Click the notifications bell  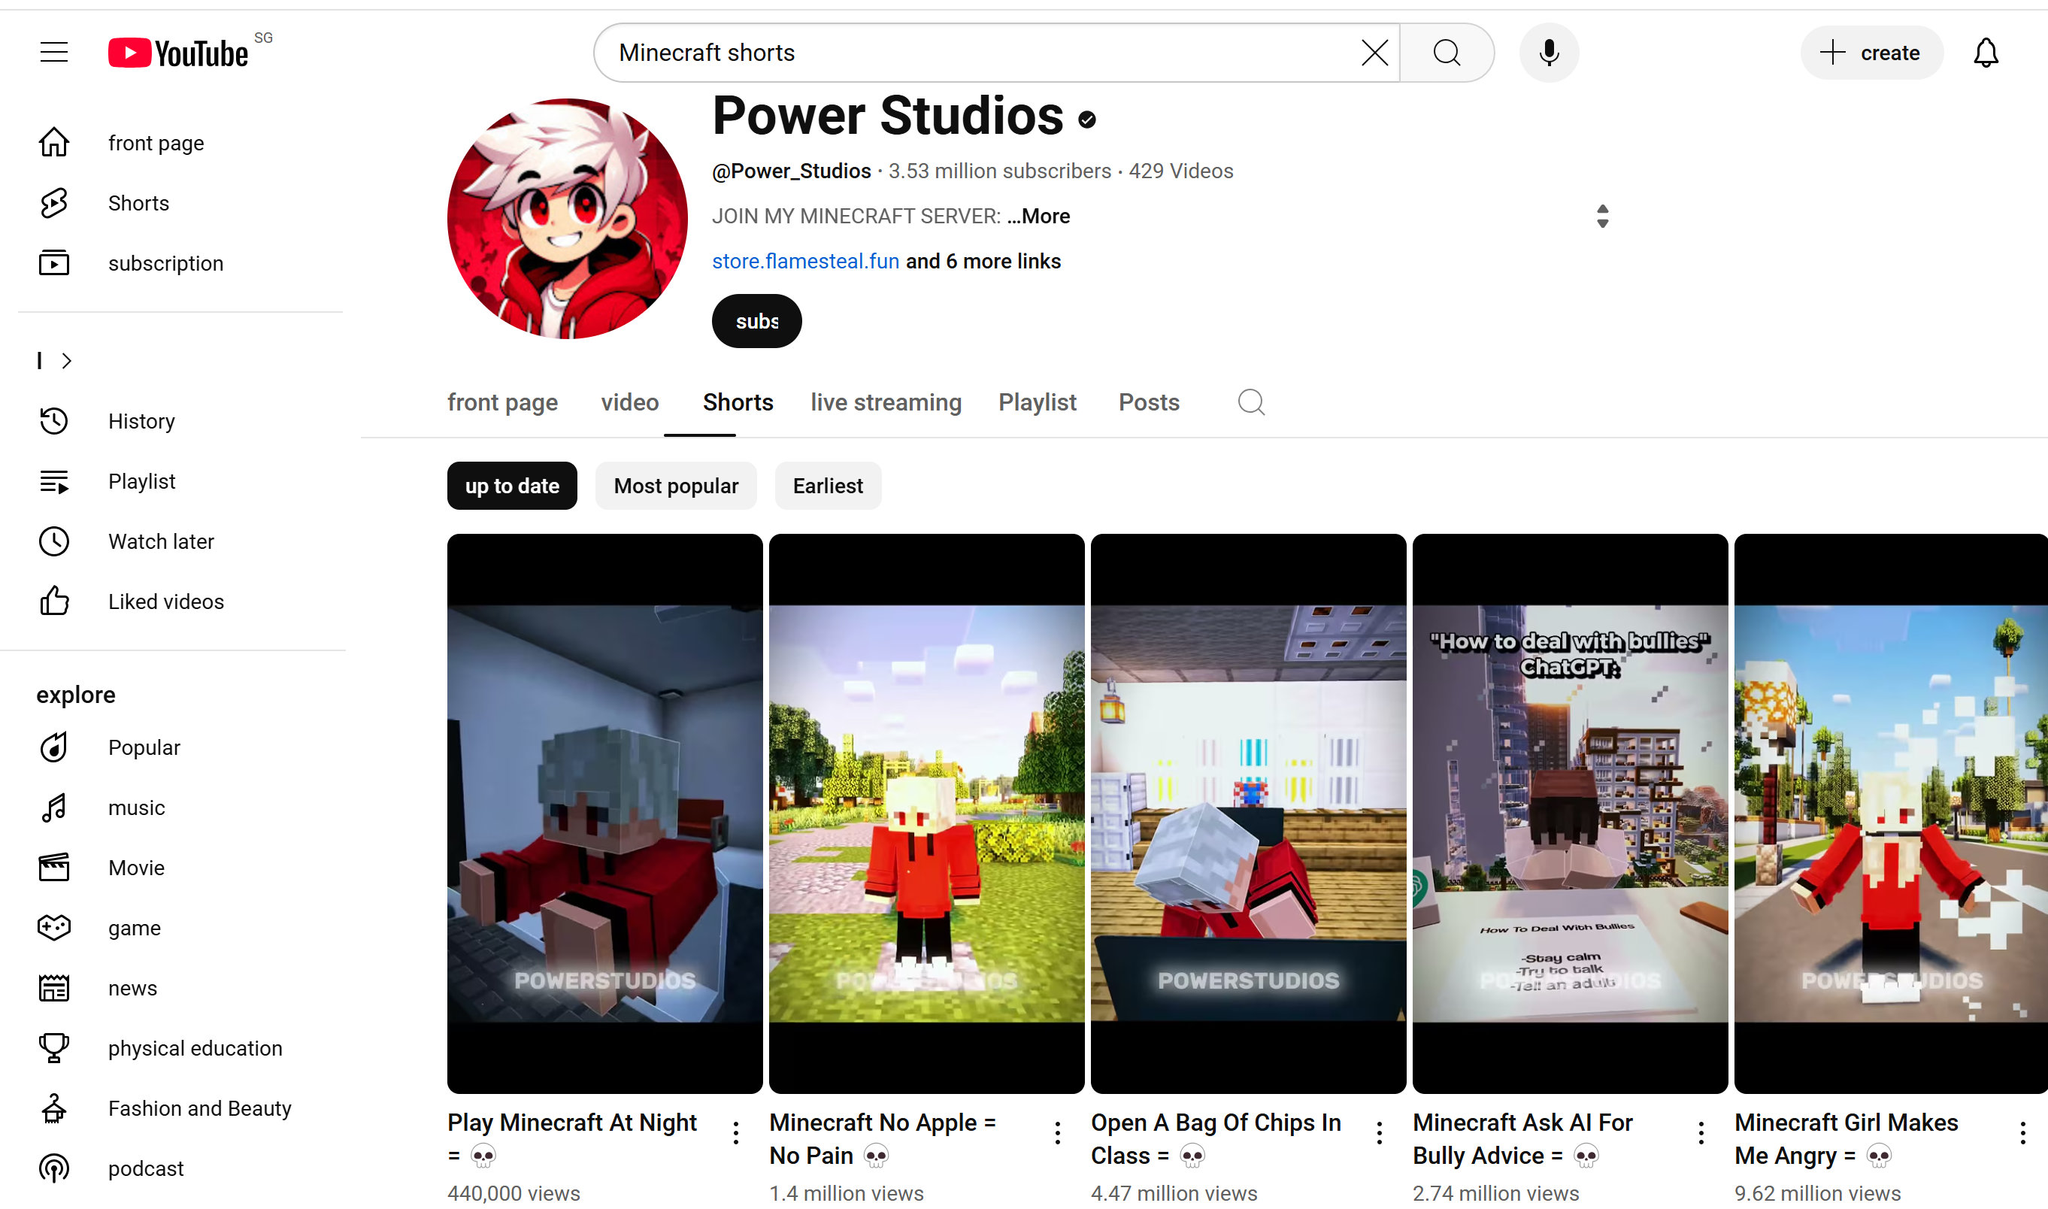[x=1986, y=52]
